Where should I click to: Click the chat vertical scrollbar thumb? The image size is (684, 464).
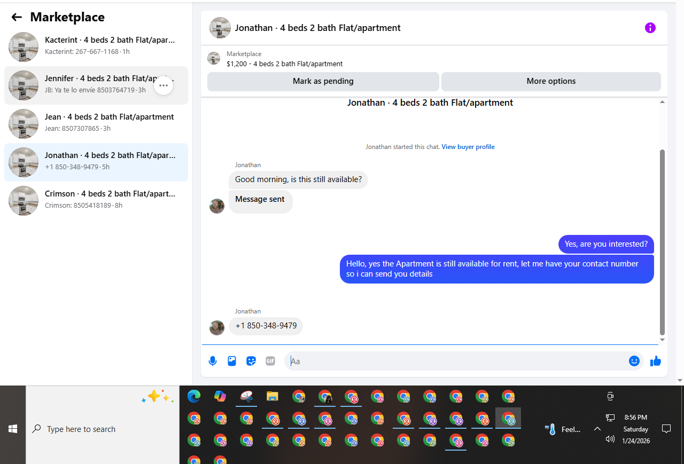(x=663, y=242)
